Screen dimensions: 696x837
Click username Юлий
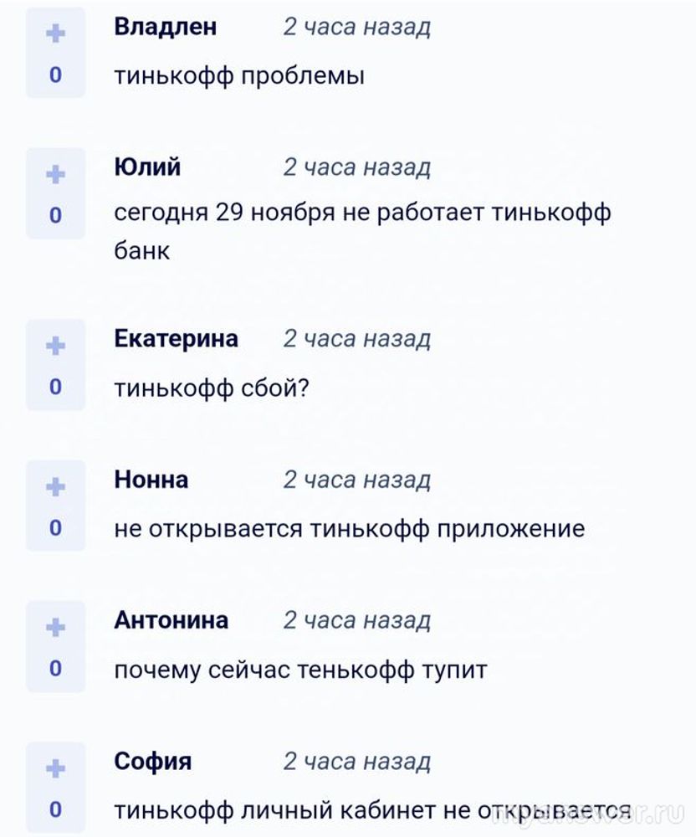147,167
